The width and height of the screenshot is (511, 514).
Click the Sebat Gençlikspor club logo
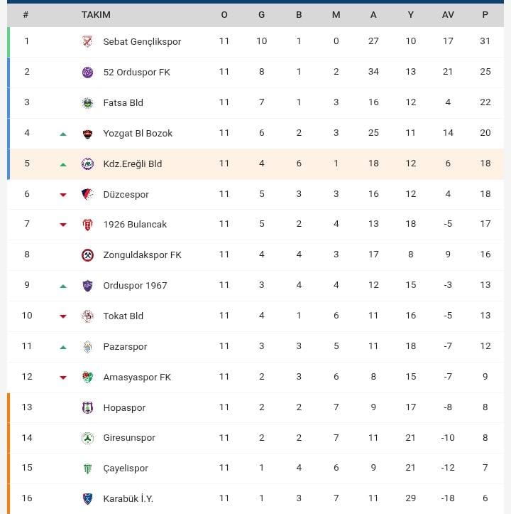(x=87, y=41)
